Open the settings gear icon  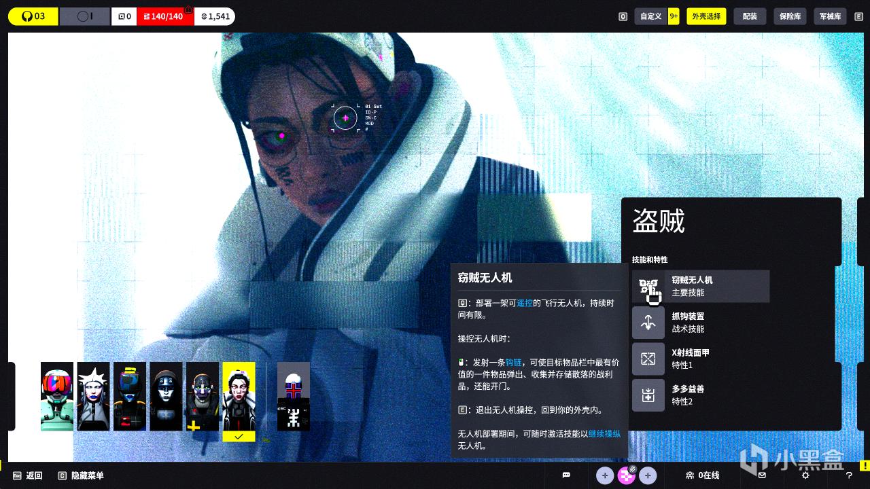coord(805,475)
